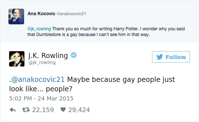This screenshot has width=199, height=122.
Task: View the 29,424 likes count
Action: [x=79, y=110]
